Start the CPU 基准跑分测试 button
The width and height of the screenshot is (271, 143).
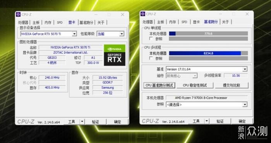159,85
